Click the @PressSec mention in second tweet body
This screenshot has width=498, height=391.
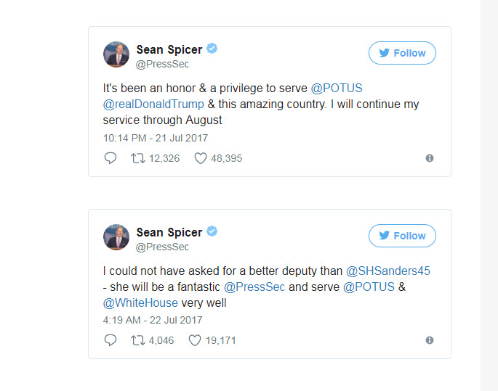[254, 287]
